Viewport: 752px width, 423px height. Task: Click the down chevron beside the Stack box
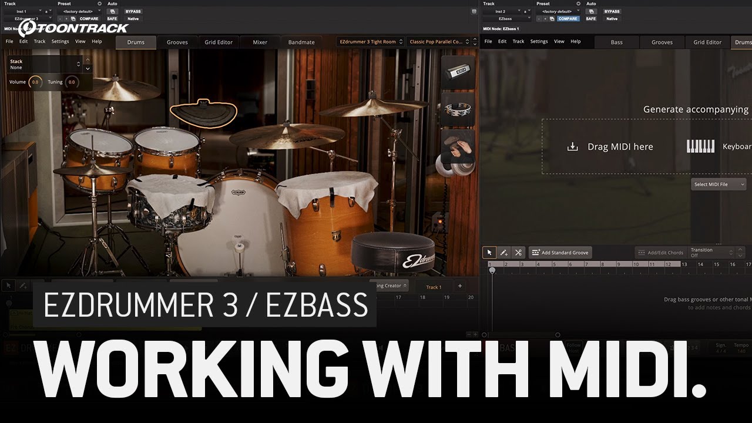[88, 69]
